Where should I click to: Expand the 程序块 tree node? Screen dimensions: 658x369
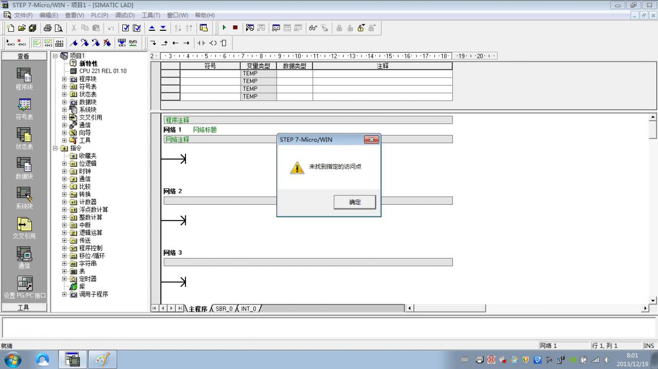coord(64,79)
